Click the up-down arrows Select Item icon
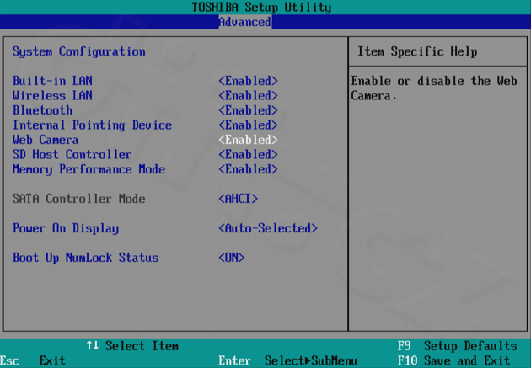531x368 pixels. 92,345
